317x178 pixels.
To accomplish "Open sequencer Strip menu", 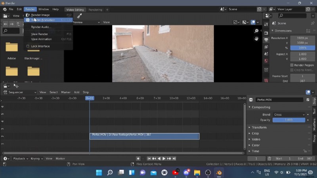I will [x=86, y=92].
